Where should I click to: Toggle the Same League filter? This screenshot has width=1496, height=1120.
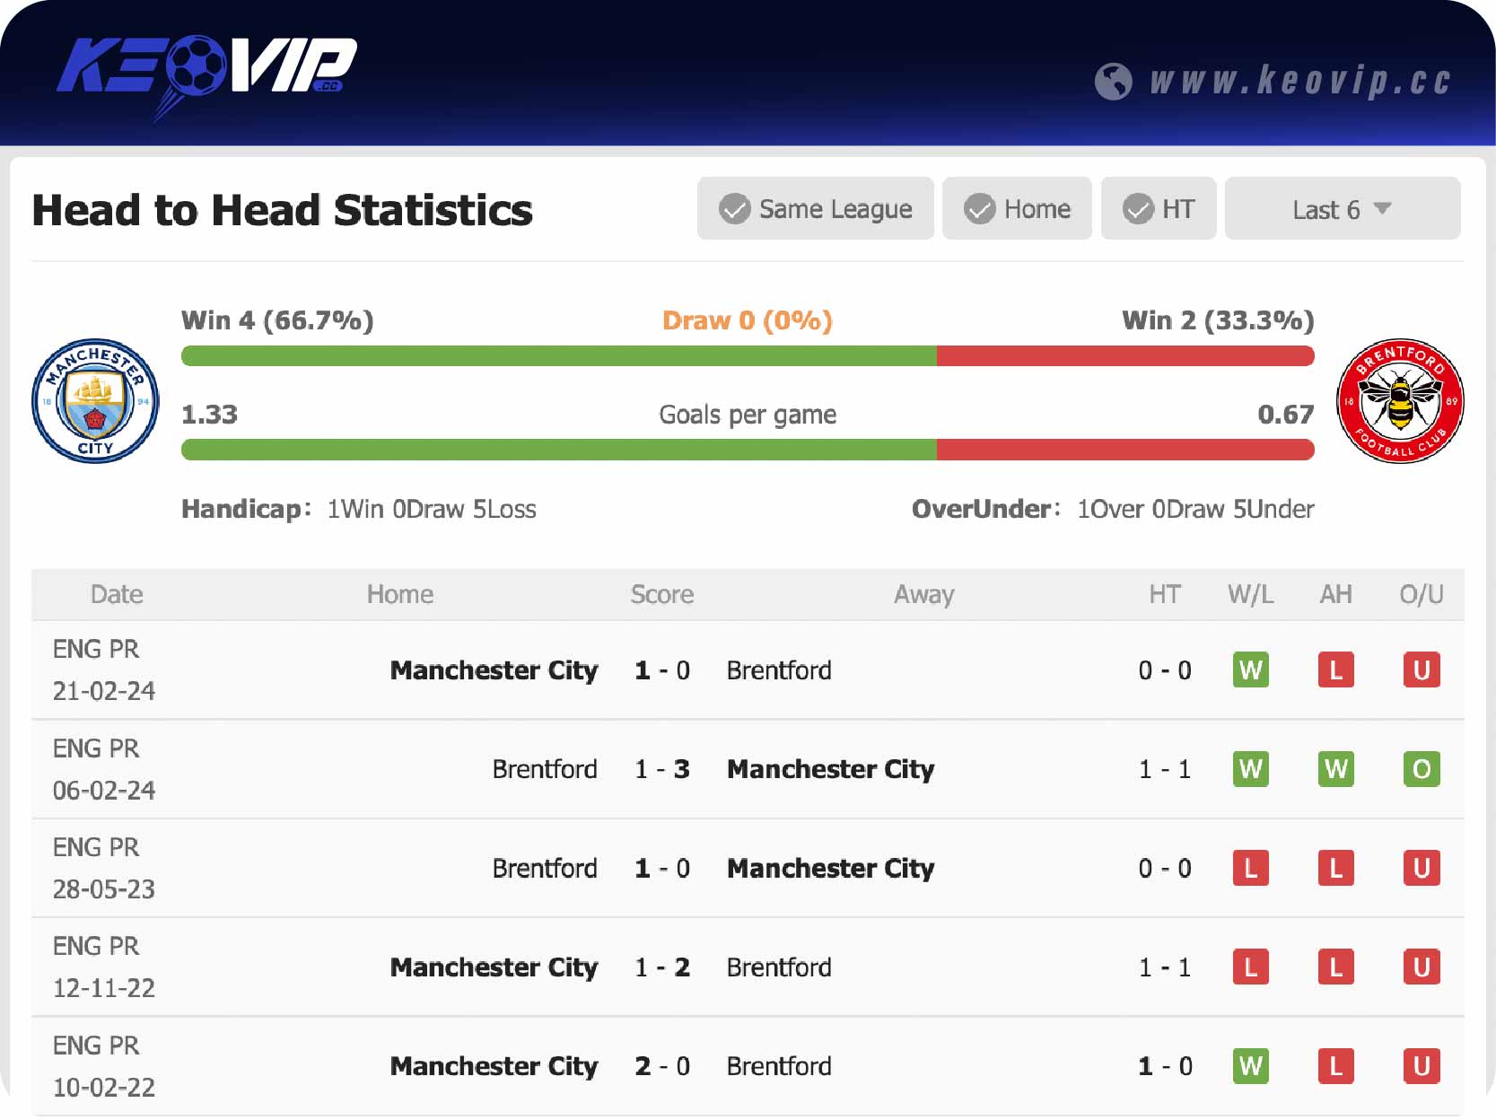815,208
